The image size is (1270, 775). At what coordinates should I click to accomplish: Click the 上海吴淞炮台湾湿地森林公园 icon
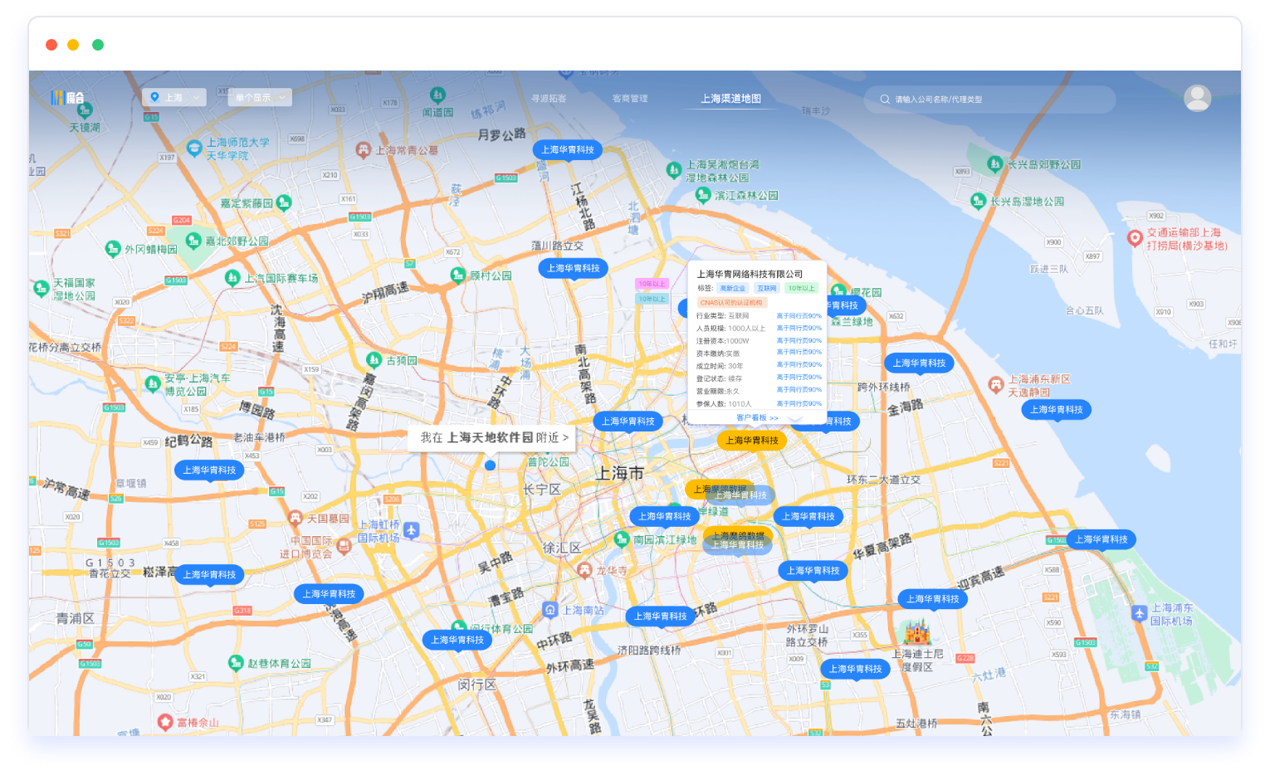click(x=674, y=170)
